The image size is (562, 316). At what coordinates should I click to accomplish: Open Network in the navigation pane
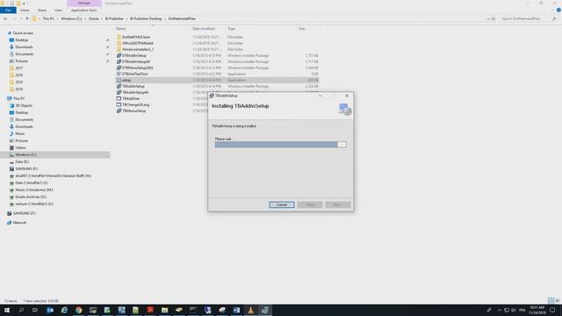19,222
